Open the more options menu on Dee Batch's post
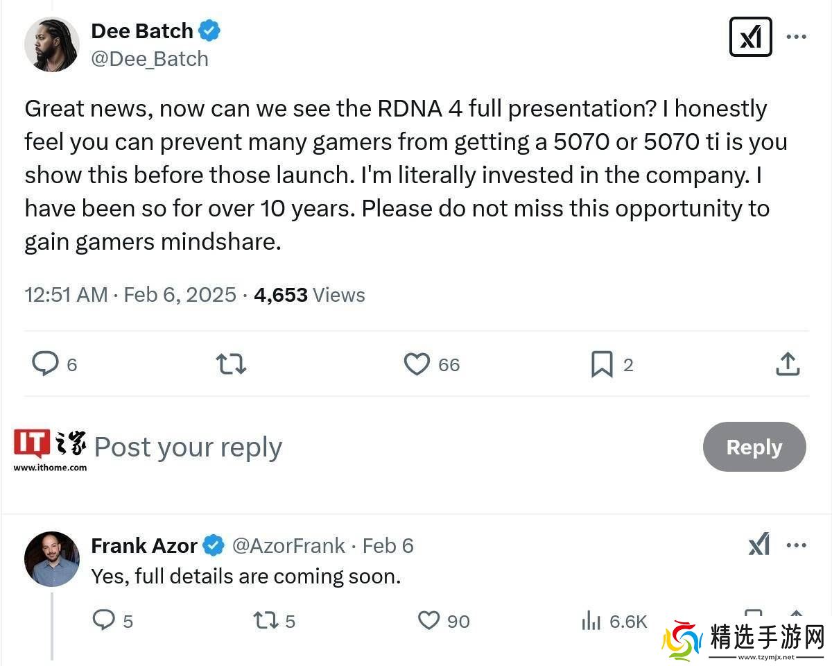 click(797, 37)
